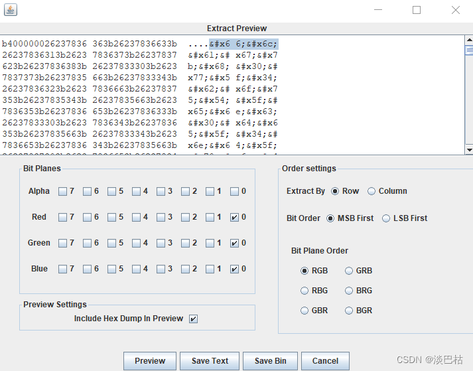Viewport: 473px width, 371px height.
Task: Select Blue bit plane 6
Action: click(x=87, y=269)
